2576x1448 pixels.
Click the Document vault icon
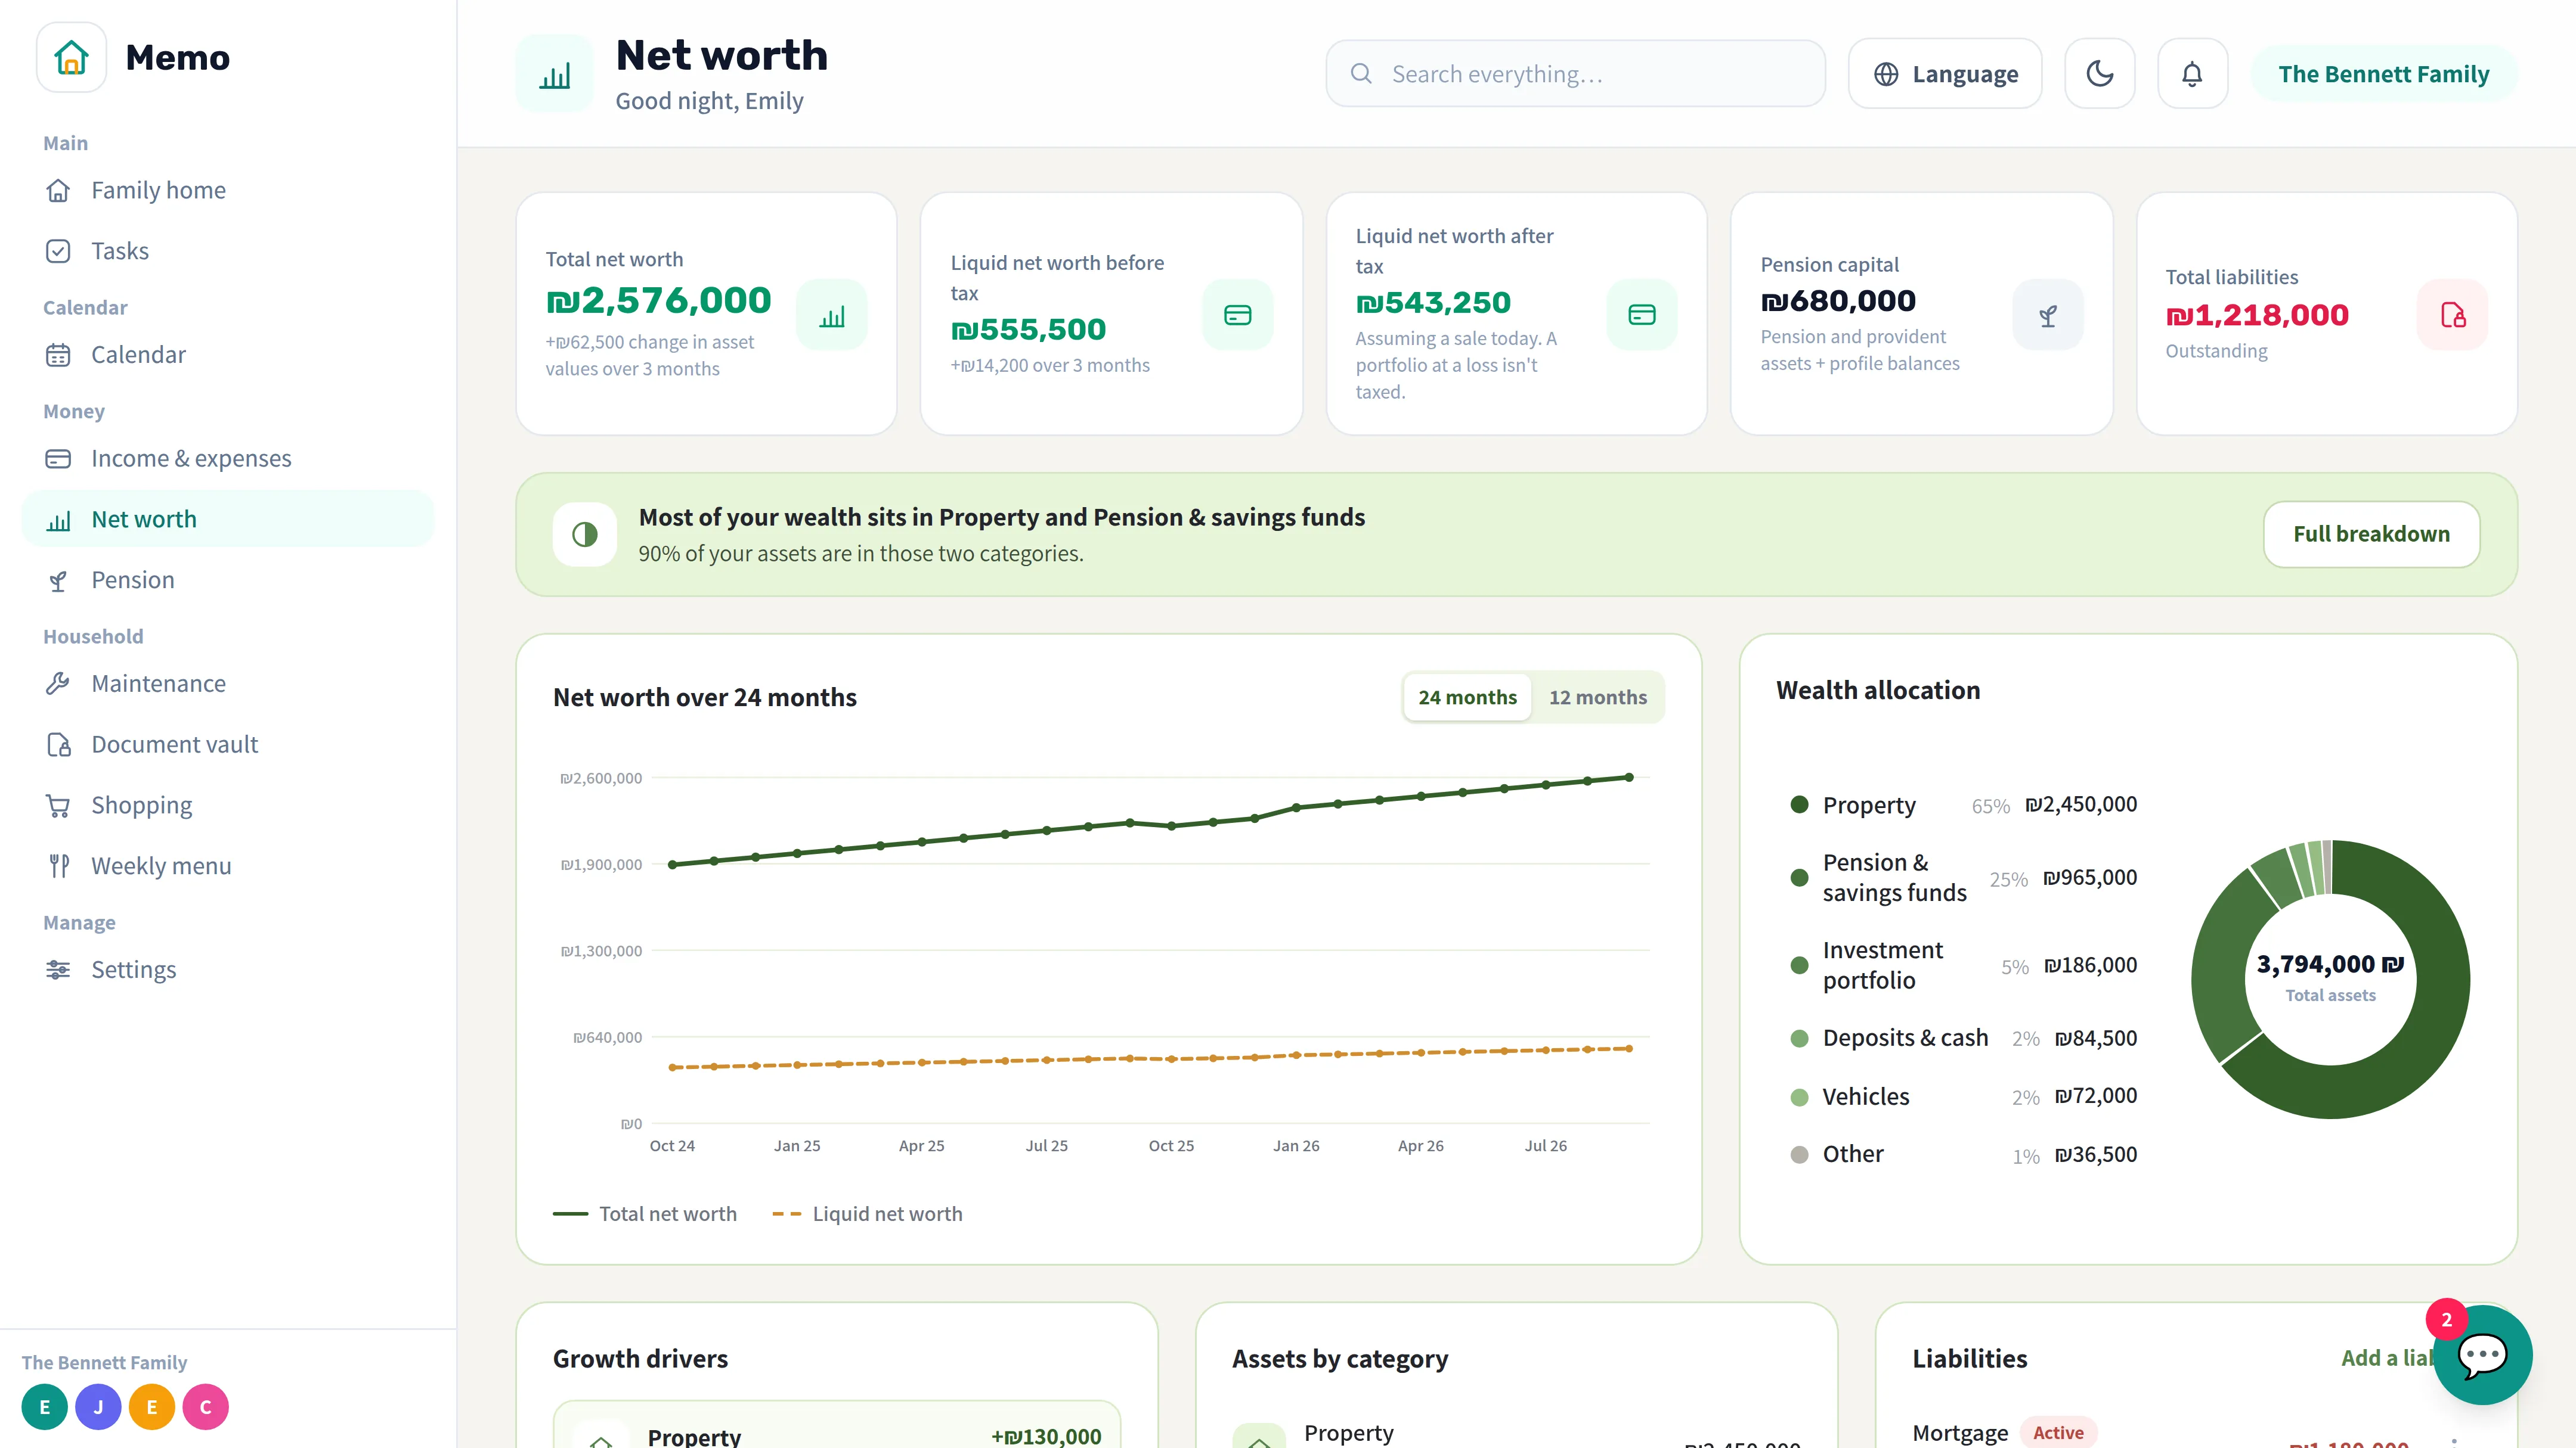58,744
